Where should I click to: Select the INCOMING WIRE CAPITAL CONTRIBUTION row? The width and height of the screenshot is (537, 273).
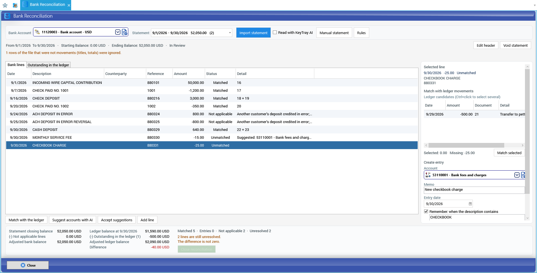pyautogui.click(x=212, y=83)
